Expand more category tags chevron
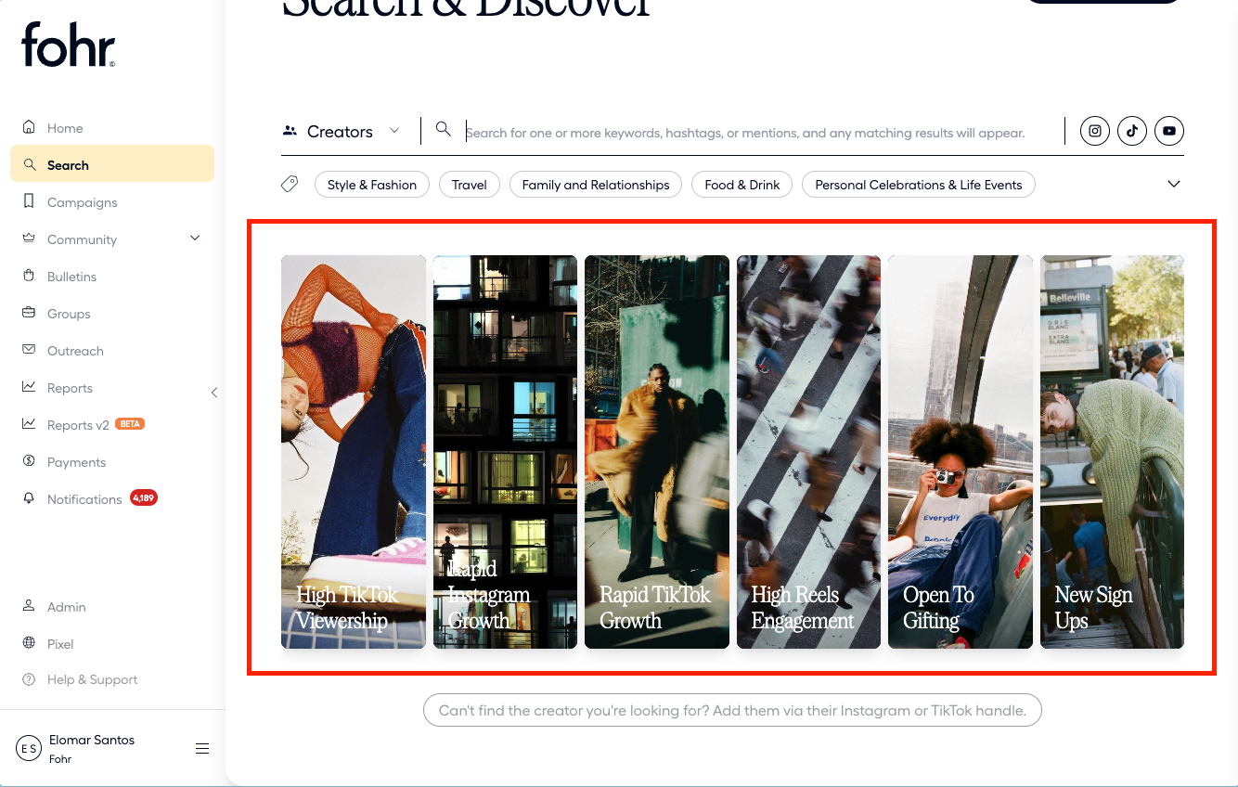Viewport: 1238px width, 787px height. [1174, 184]
